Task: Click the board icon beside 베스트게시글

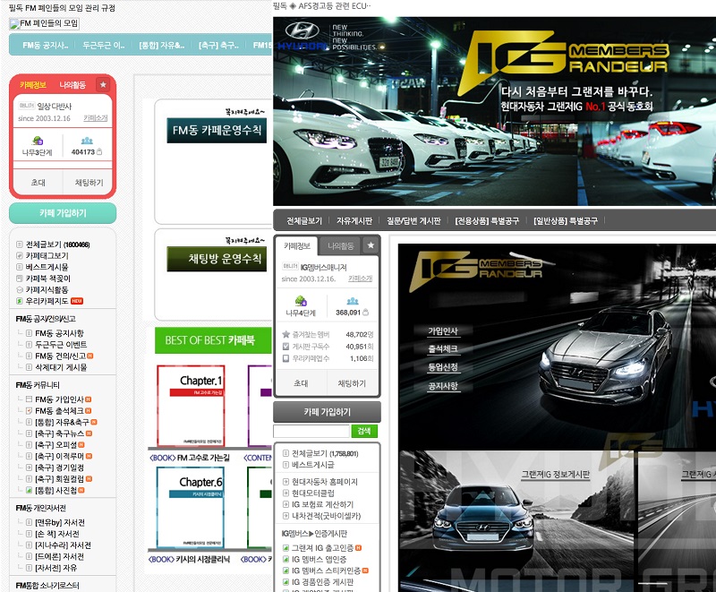Action: (x=286, y=465)
